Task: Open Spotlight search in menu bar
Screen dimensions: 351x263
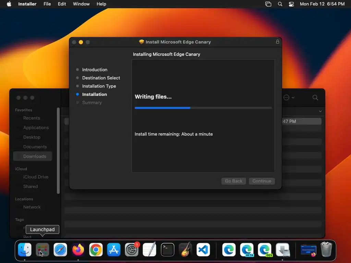Action: pyautogui.click(x=280, y=4)
